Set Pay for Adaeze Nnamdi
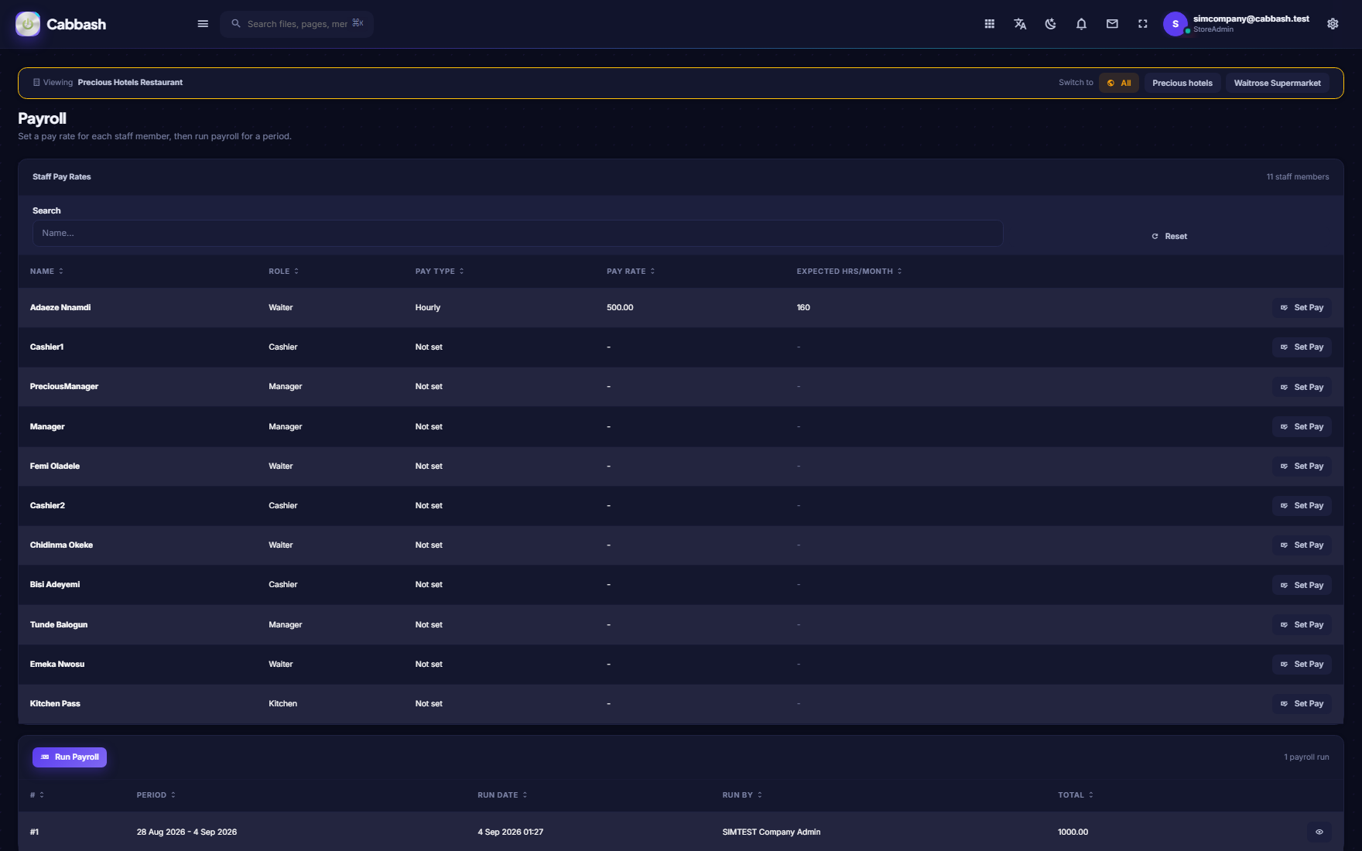This screenshot has height=851, width=1362. 1302,308
